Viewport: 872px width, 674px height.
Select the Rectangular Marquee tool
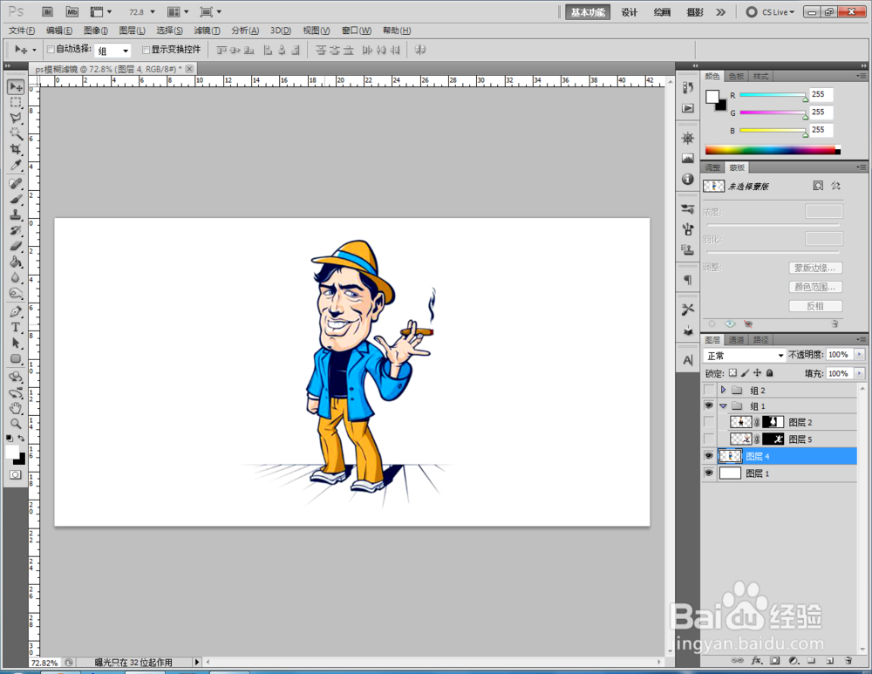(16, 102)
